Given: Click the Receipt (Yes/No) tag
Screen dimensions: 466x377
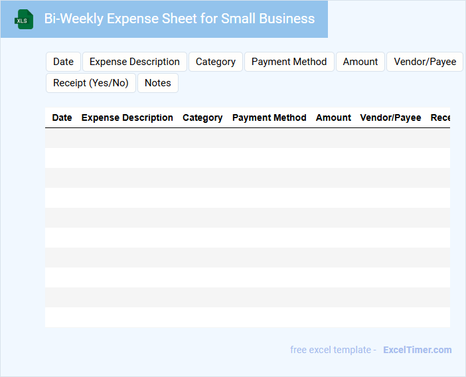Looking at the screenshot, I should [91, 83].
